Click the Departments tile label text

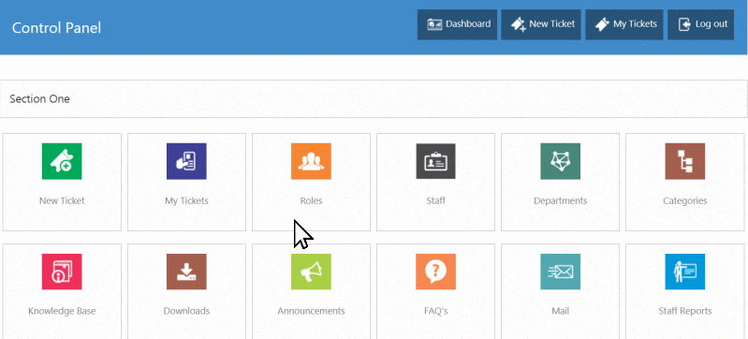[x=560, y=200]
